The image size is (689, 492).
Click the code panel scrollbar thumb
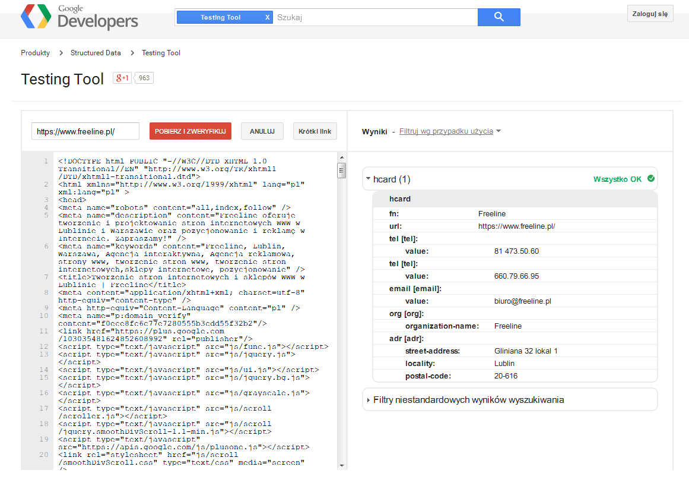click(342, 171)
